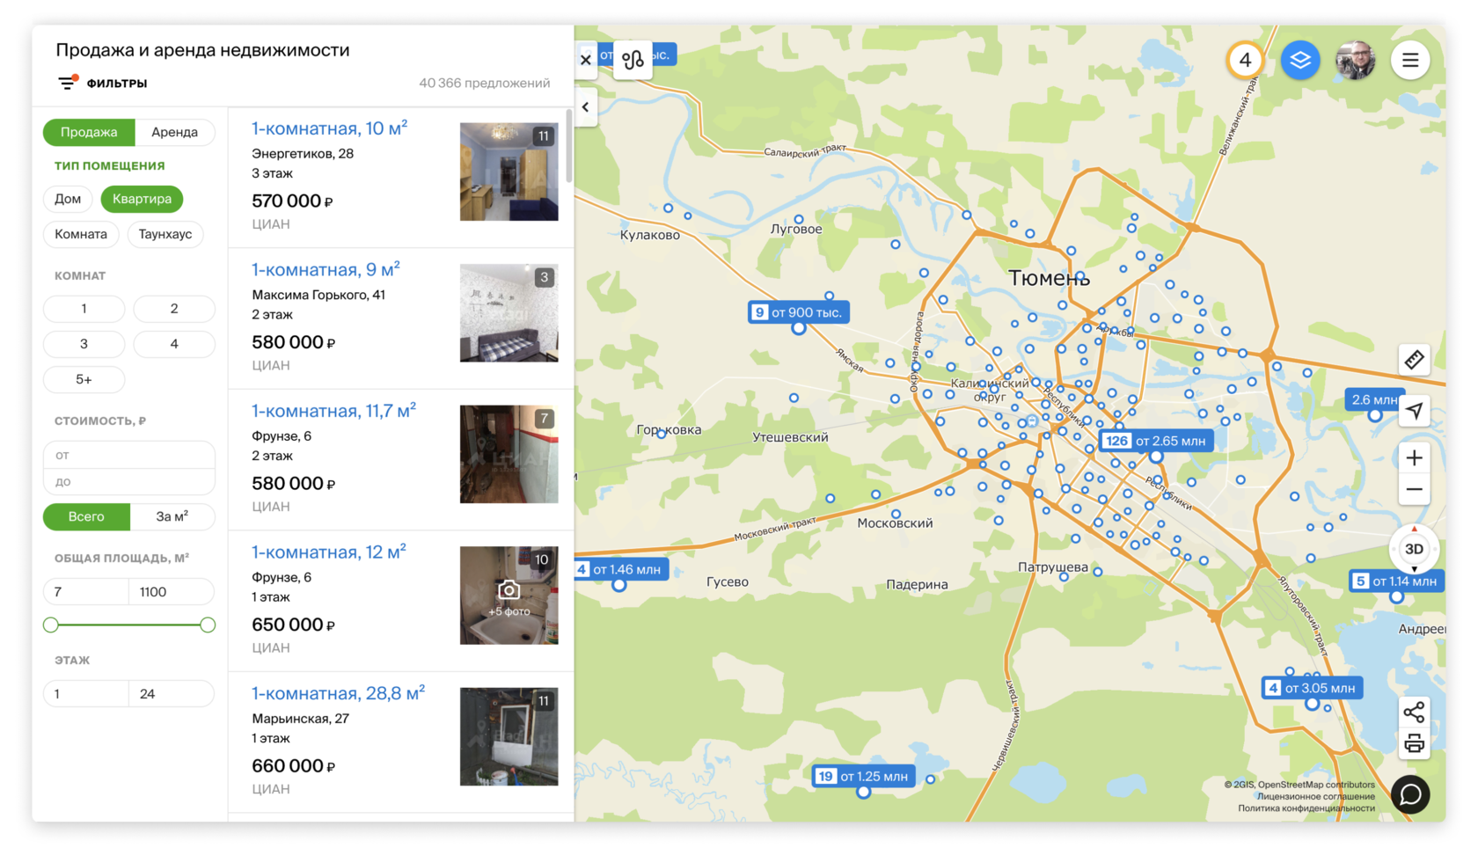
Task: Open the user profile avatar
Action: pyautogui.click(x=1355, y=60)
